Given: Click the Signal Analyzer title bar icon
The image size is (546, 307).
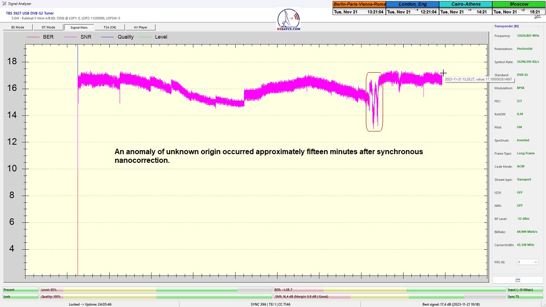Looking at the screenshot, I should pyautogui.click(x=4, y=4).
